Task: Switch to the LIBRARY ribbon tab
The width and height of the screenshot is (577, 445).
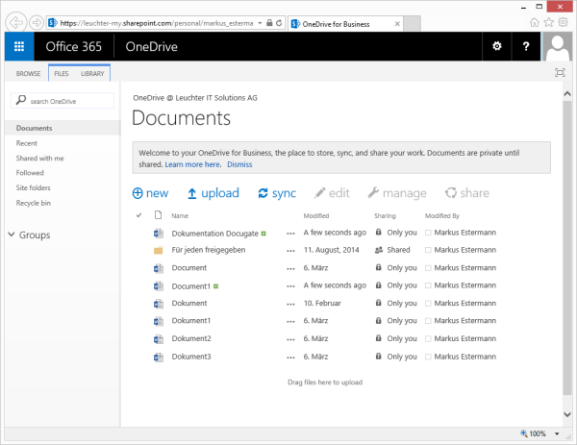Action: pos(92,74)
